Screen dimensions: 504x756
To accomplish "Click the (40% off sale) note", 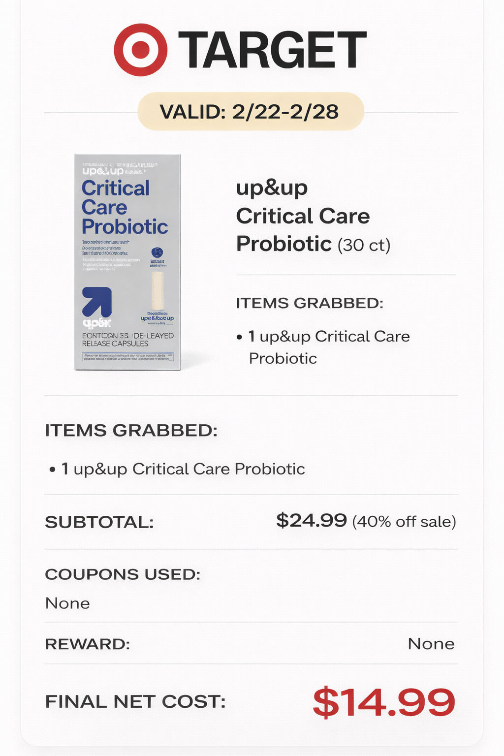I will (x=404, y=522).
